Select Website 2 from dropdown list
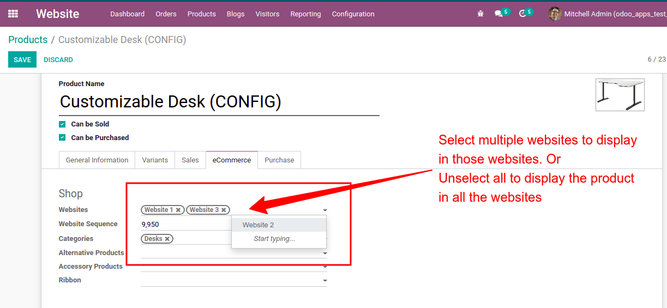 [x=259, y=225]
